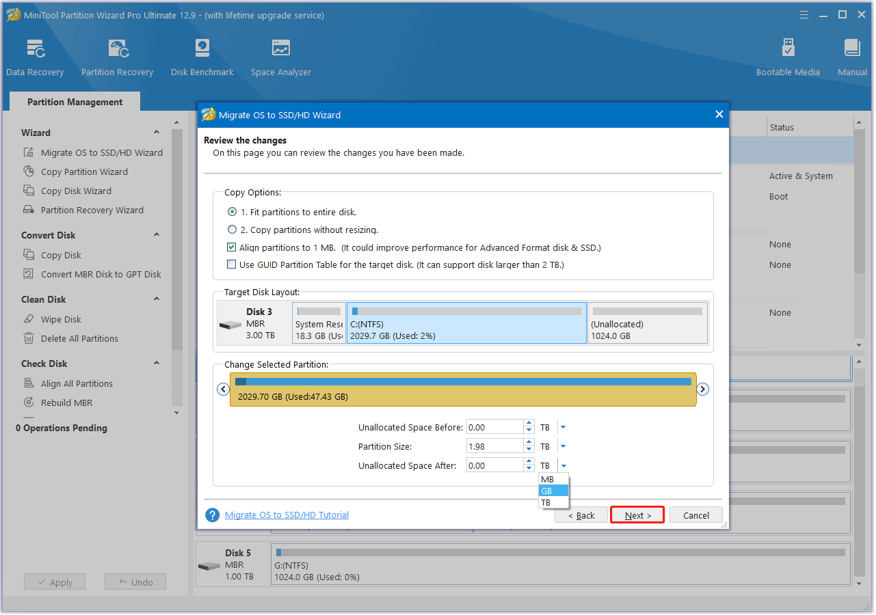This screenshot has height=615, width=876.
Task: Open unit dropdown for Partition Size
Action: tap(563, 446)
